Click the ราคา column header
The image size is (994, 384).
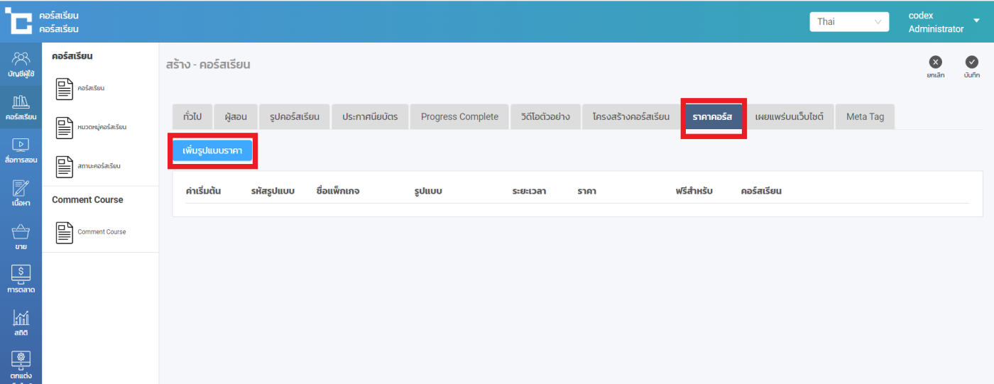pyautogui.click(x=586, y=191)
